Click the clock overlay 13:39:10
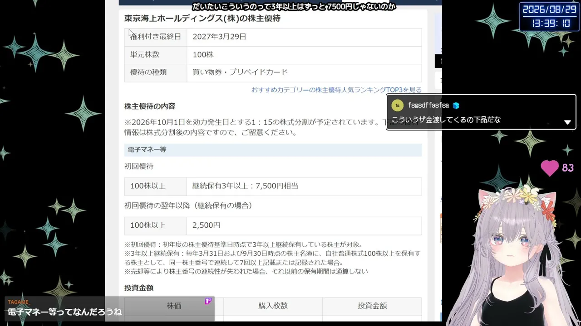Screen dimensions: 581x326 coord(550,24)
